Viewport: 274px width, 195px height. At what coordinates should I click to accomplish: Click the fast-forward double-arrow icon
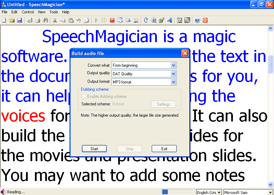(x=104, y=20)
